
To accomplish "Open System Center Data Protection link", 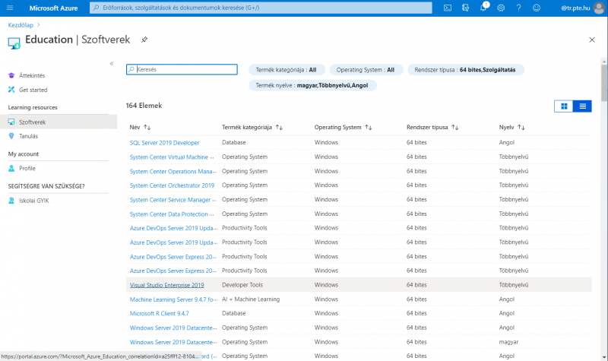I will click(x=172, y=214).
